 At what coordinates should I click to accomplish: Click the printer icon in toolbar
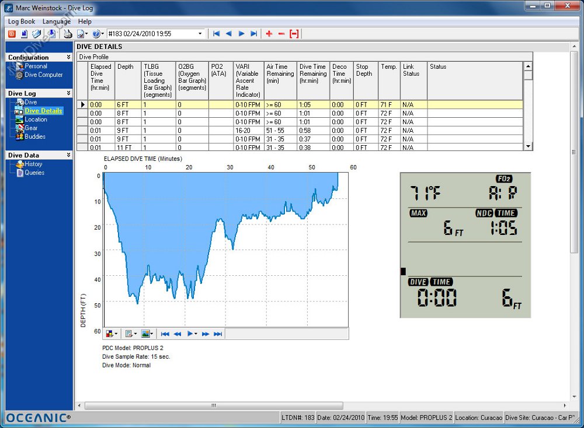[x=67, y=34]
